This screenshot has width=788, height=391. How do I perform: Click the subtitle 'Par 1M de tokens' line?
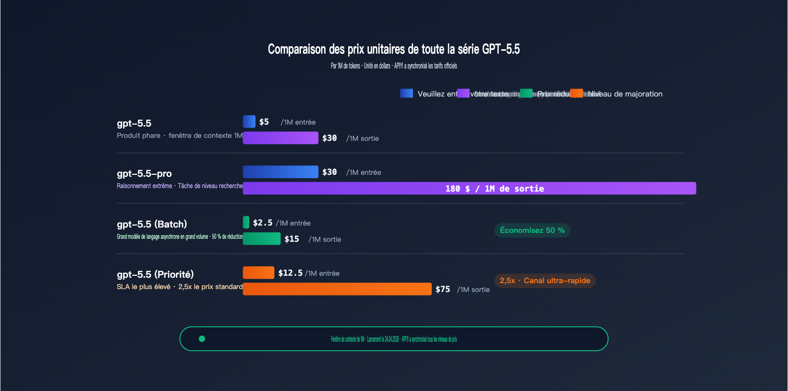tap(394, 66)
